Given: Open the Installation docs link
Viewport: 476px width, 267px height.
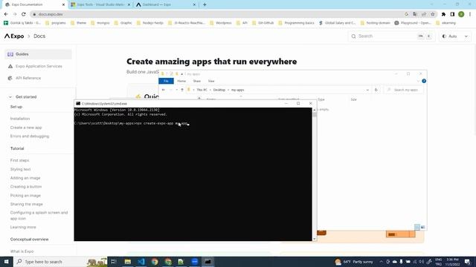Looking at the screenshot, I should click(x=20, y=119).
